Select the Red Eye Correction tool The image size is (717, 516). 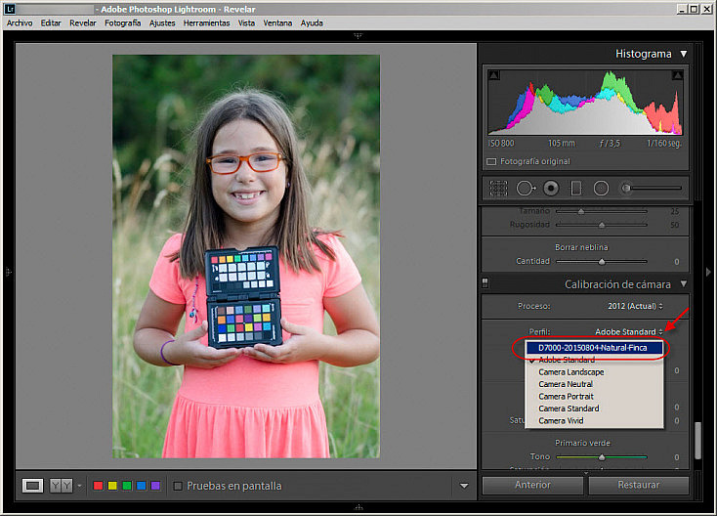coord(551,188)
